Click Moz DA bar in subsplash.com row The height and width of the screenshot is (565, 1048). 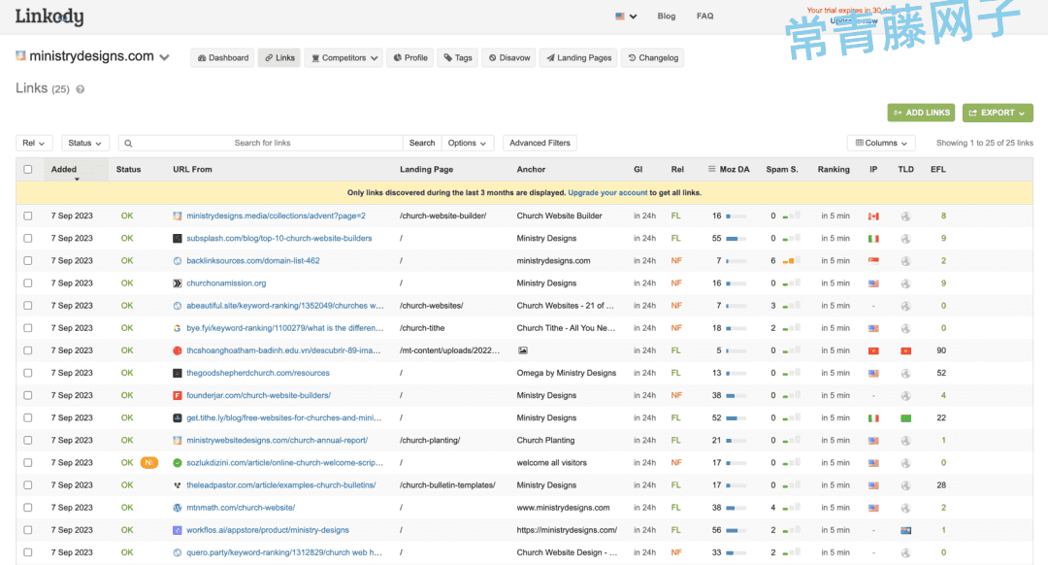736,239
